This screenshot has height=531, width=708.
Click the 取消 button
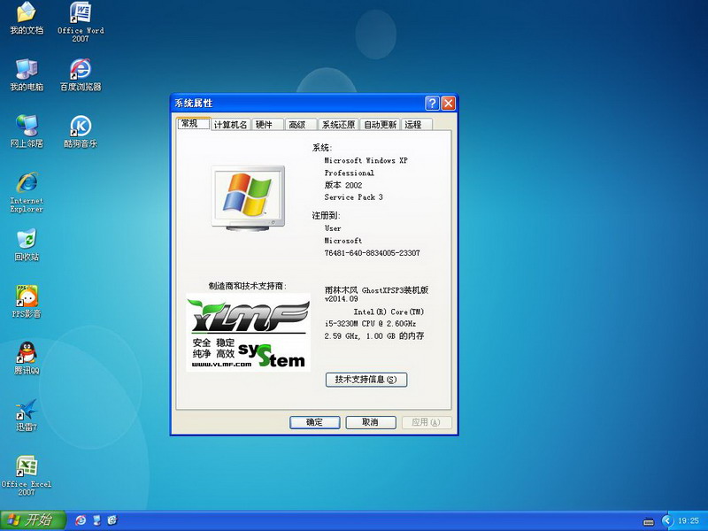[371, 422]
